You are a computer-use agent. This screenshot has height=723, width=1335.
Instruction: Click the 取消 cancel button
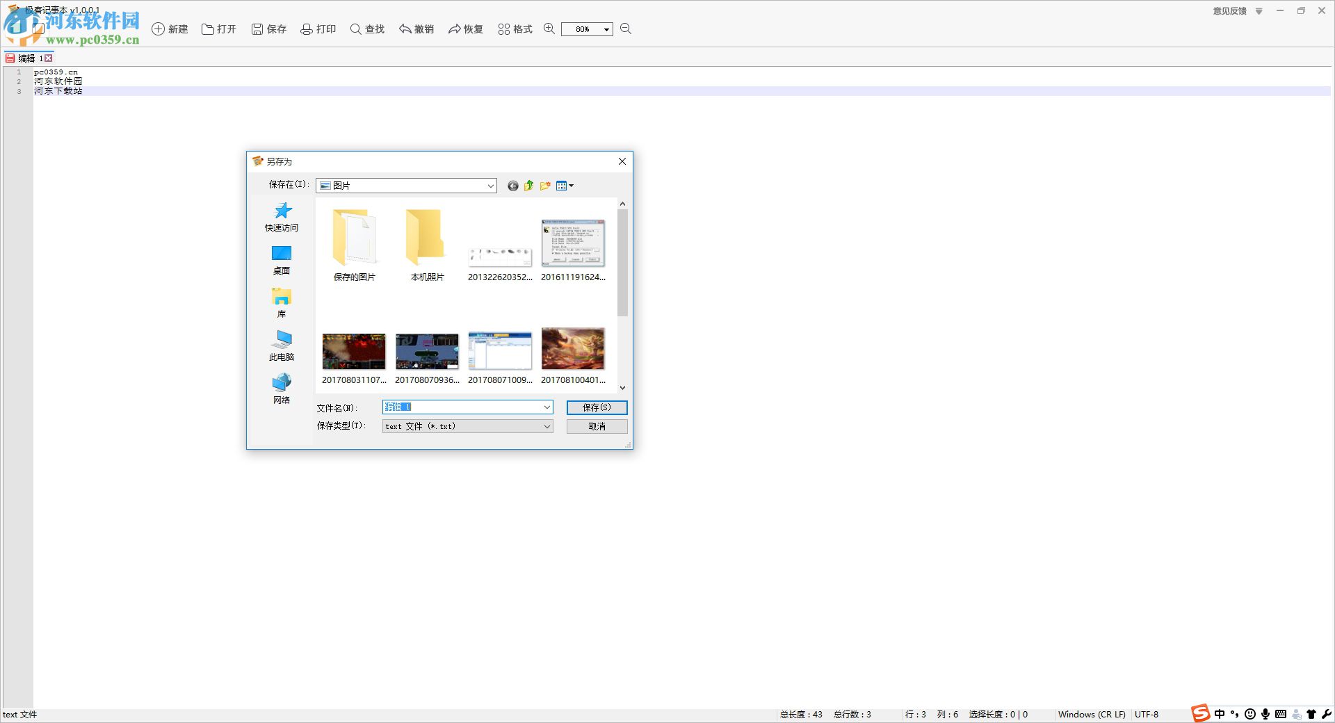click(597, 426)
